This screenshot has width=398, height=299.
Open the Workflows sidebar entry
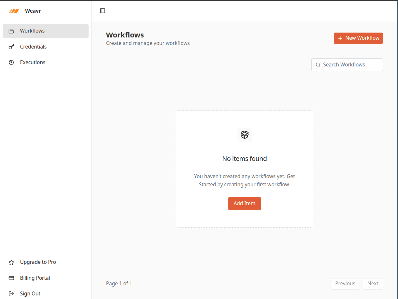point(33,31)
